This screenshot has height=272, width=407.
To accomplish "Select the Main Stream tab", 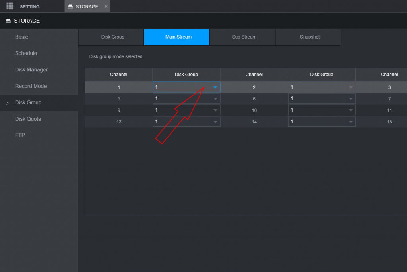I will [x=178, y=37].
